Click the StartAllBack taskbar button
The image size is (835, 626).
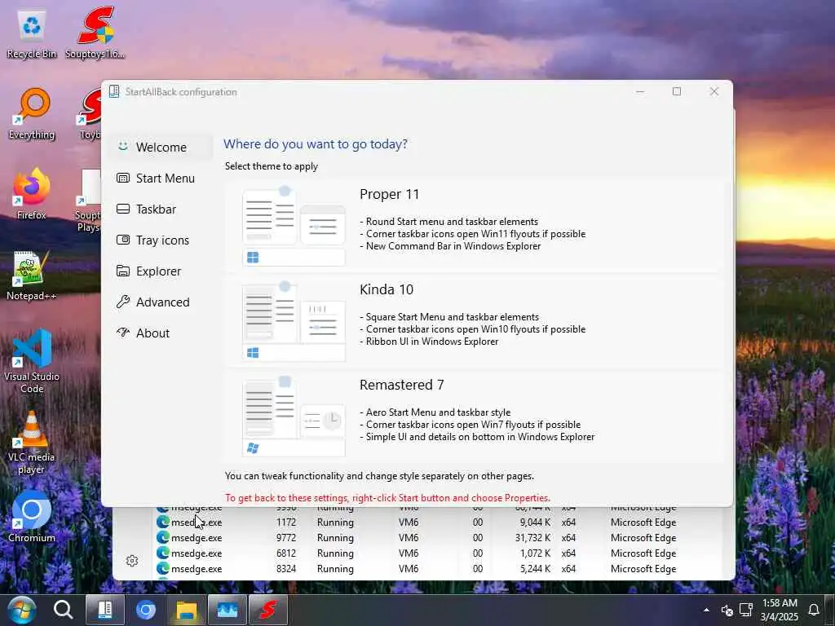tap(105, 610)
